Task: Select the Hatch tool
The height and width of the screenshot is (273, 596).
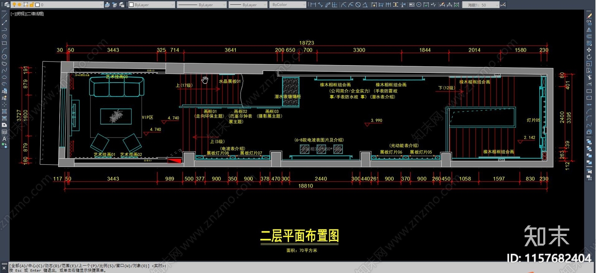Action: tap(4, 112)
